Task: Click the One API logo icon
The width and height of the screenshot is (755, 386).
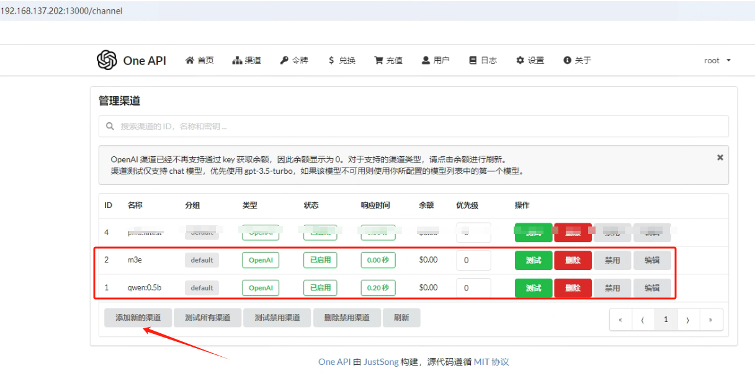Action: pos(107,60)
